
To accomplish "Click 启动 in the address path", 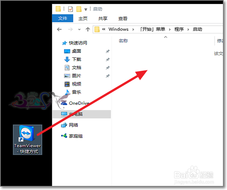I will (x=197, y=29).
